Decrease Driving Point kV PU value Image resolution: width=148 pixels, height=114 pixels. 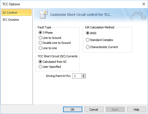point(83,77)
